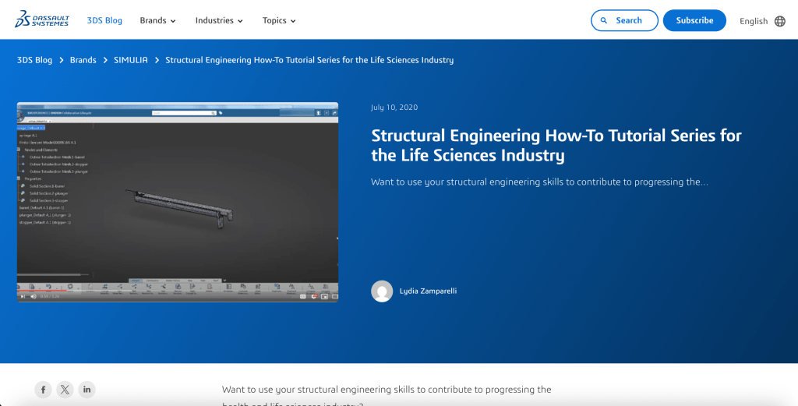Expand the Topics dropdown menu
This screenshot has height=406, width=798.
pyautogui.click(x=279, y=20)
